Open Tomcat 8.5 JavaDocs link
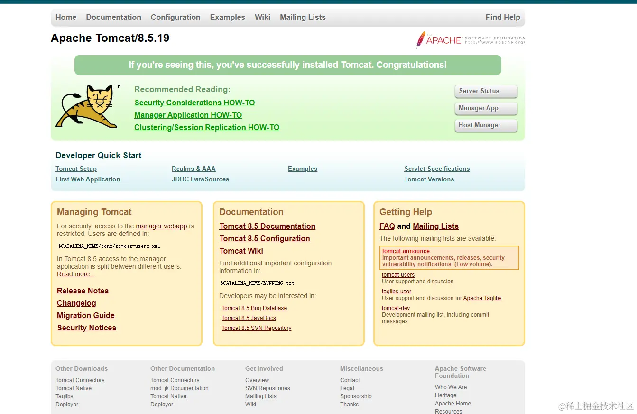This screenshot has width=637, height=414. (x=249, y=318)
